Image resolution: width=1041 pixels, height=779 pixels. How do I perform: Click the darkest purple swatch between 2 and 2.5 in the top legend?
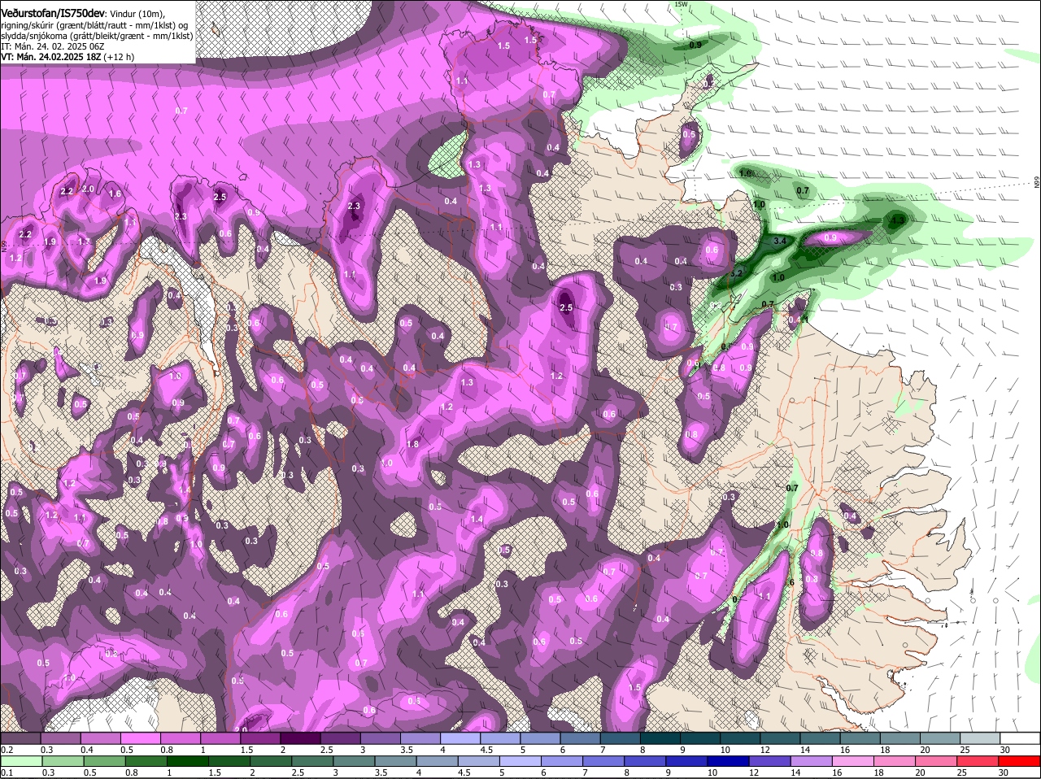(x=300, y=738)
